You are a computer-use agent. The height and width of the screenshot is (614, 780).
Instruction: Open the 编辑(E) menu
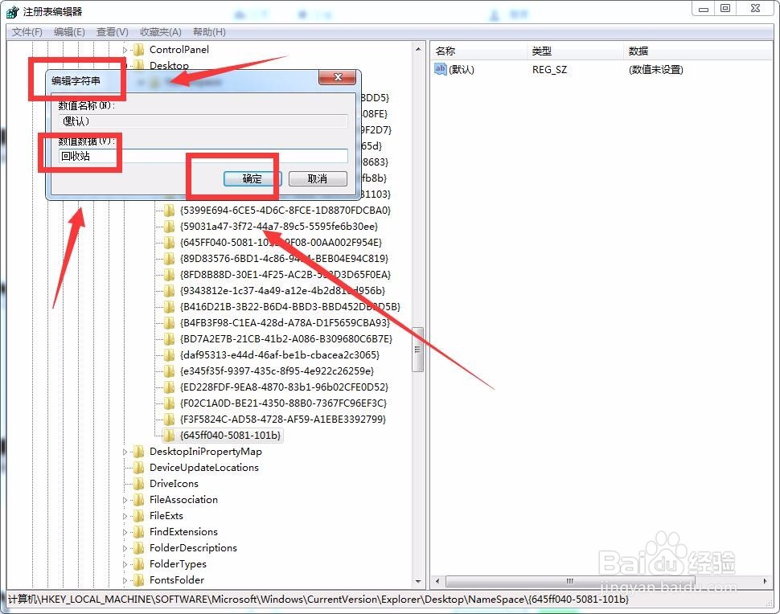tap(69, 32)
